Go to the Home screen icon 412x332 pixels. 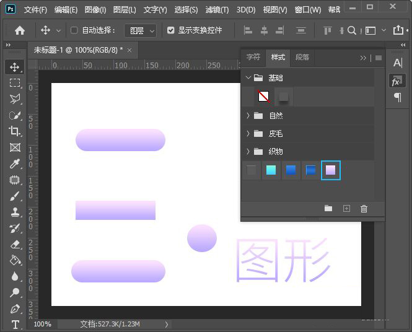(20, 30)
